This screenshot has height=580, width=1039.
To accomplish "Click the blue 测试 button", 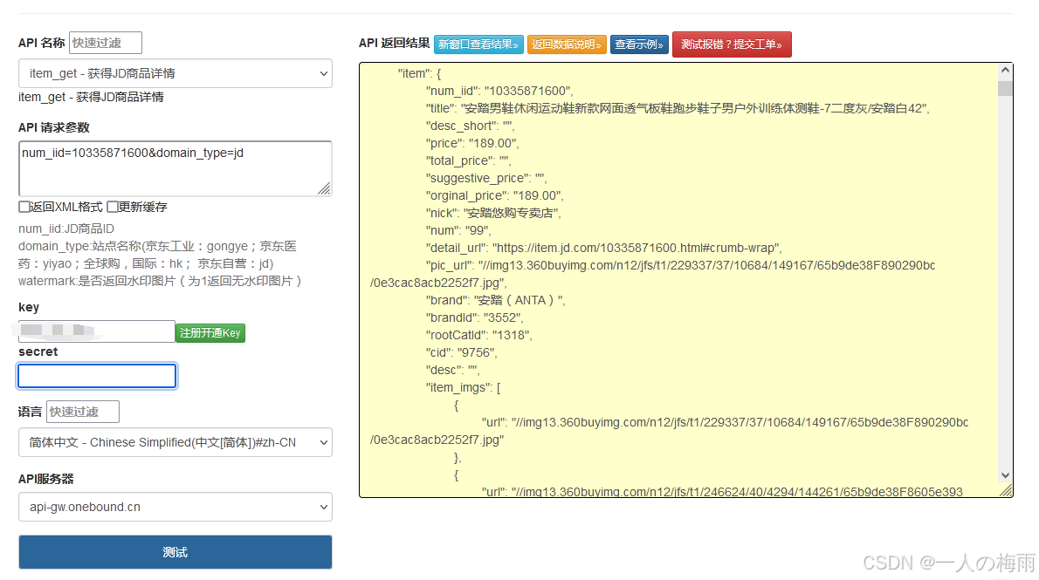I will 175,552.
